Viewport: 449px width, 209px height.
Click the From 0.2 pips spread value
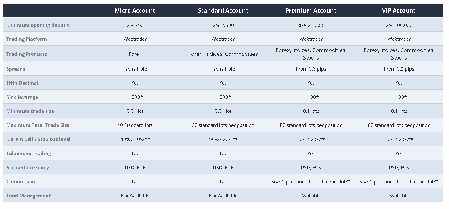tap(399, 69)
